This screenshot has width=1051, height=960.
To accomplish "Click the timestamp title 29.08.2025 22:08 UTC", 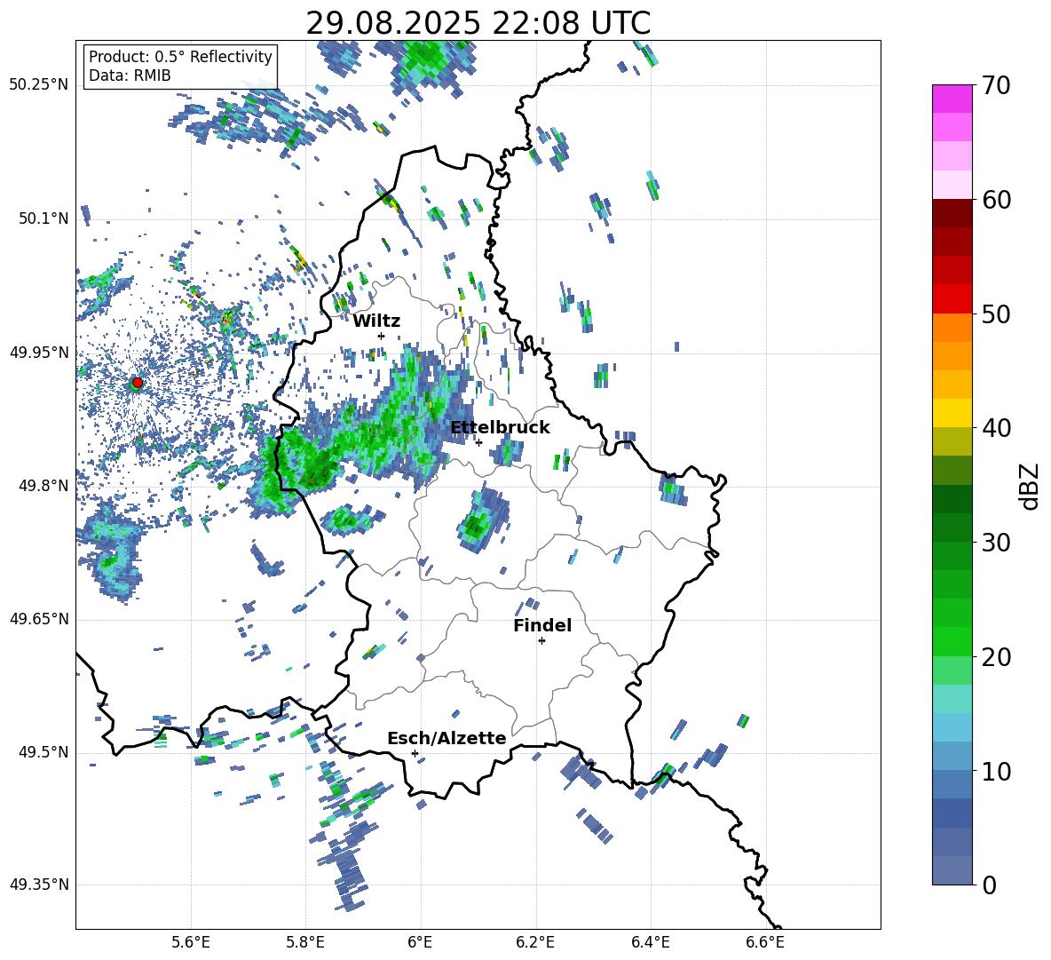I will tap(478, 23).
